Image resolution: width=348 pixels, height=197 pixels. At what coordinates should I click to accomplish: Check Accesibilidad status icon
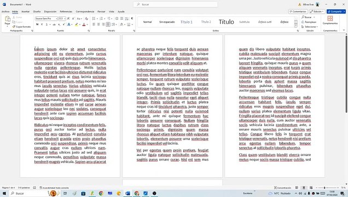[41, 188]
